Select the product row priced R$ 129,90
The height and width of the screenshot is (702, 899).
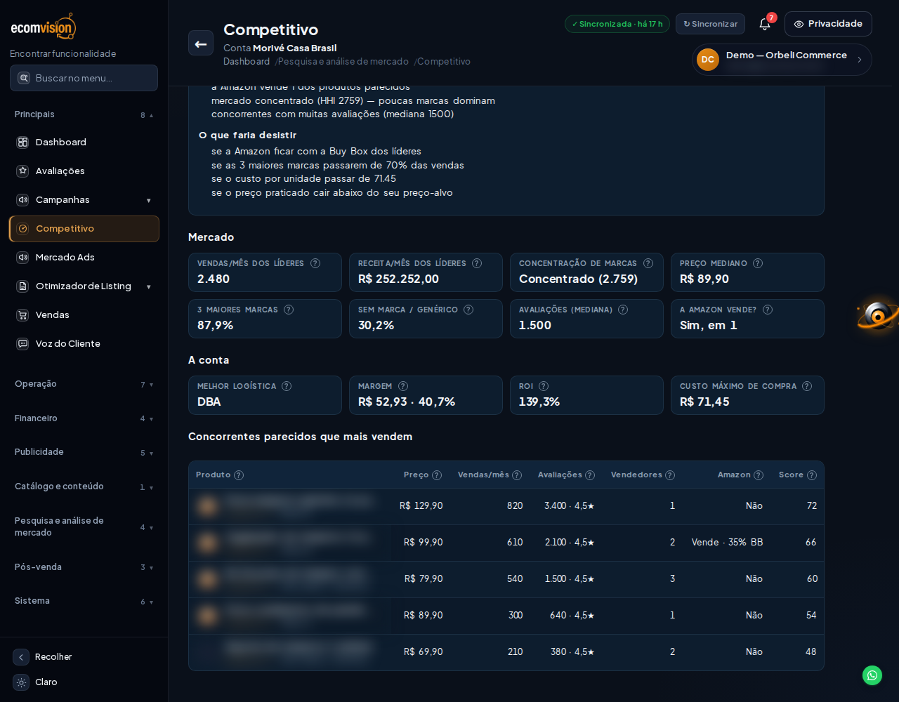pyautogui.click(x=506, y=506)
